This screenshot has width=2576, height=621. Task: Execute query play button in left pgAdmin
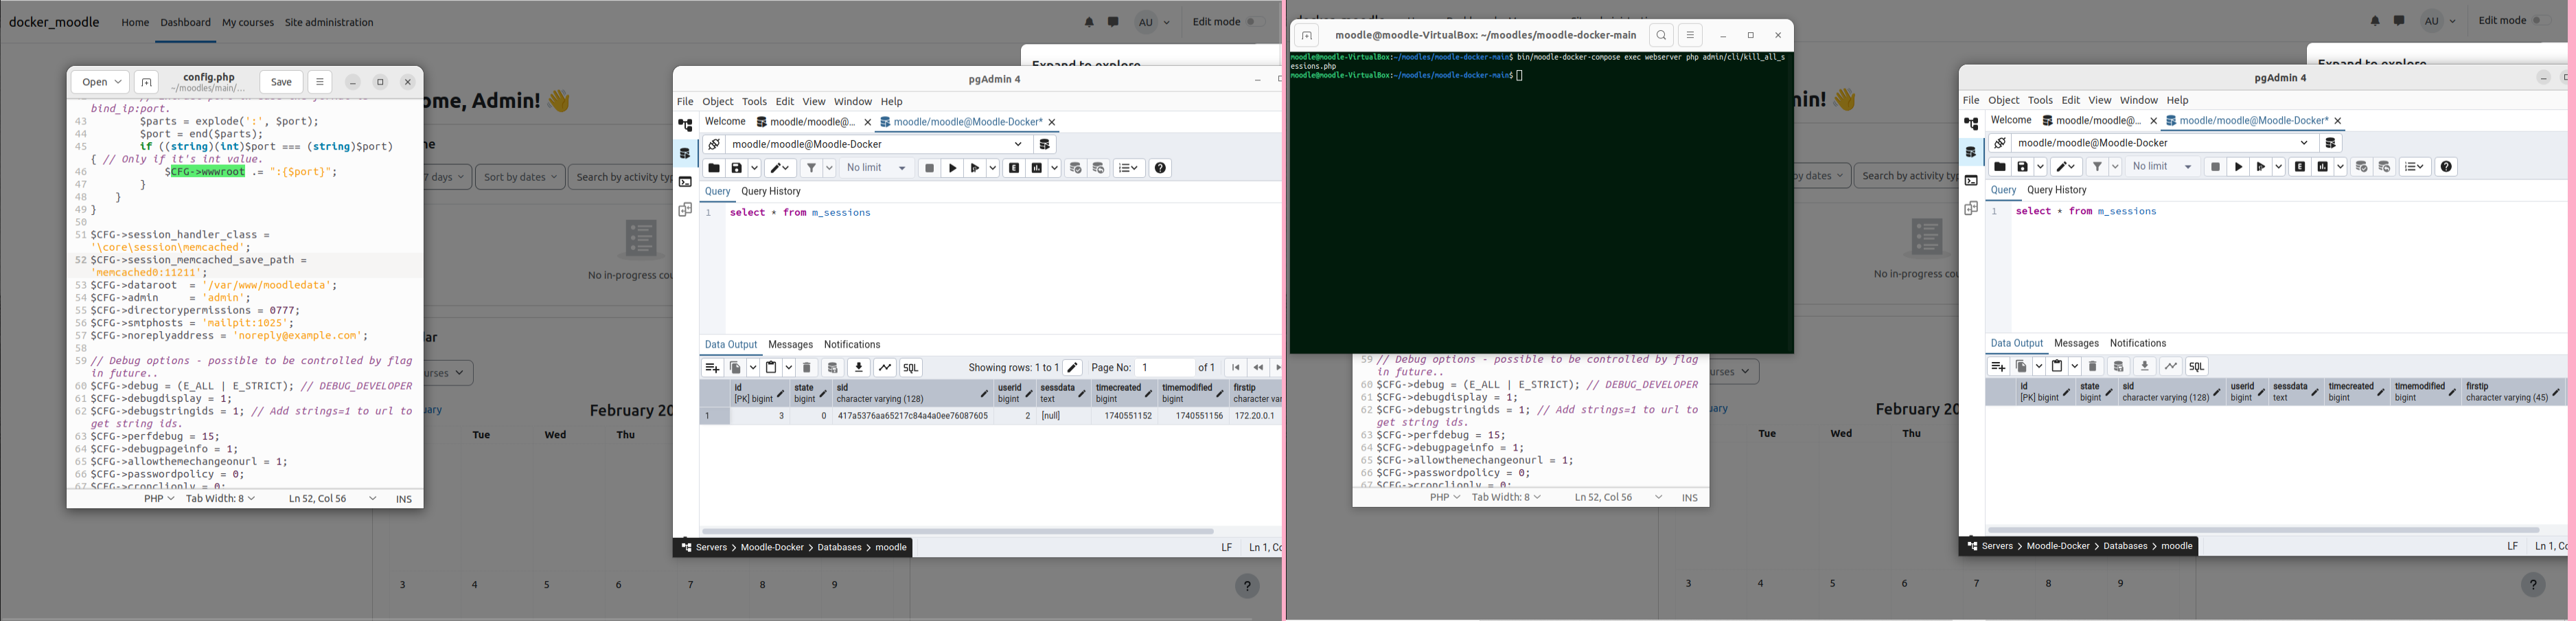click(953, 168)
